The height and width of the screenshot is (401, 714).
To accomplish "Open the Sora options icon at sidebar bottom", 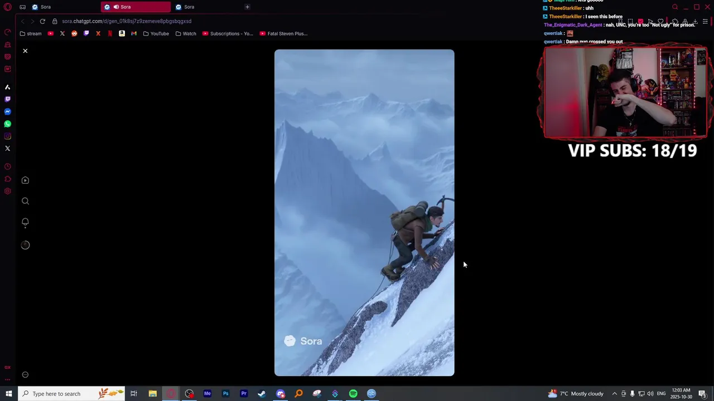I will pyautogui.click(x=25, y=375).
